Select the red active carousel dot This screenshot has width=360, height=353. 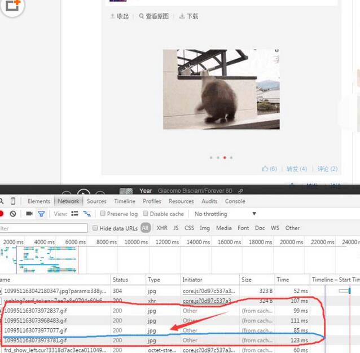click(x=225, y=158)
